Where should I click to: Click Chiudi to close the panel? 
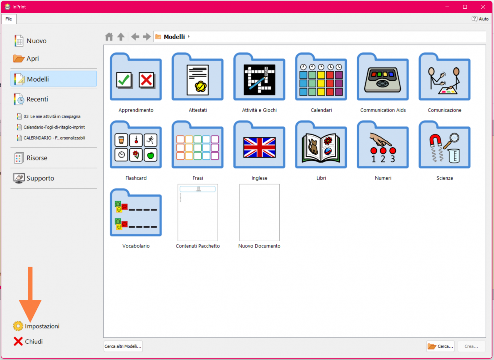[28, 341]
